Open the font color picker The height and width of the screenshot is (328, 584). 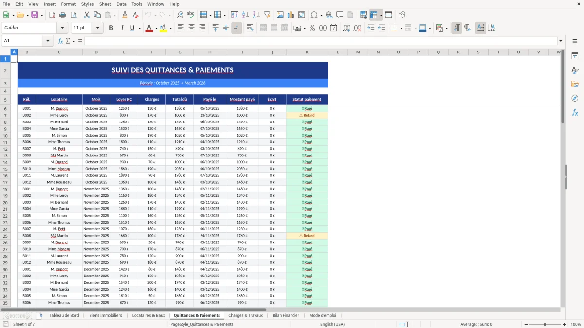(156, 28)
